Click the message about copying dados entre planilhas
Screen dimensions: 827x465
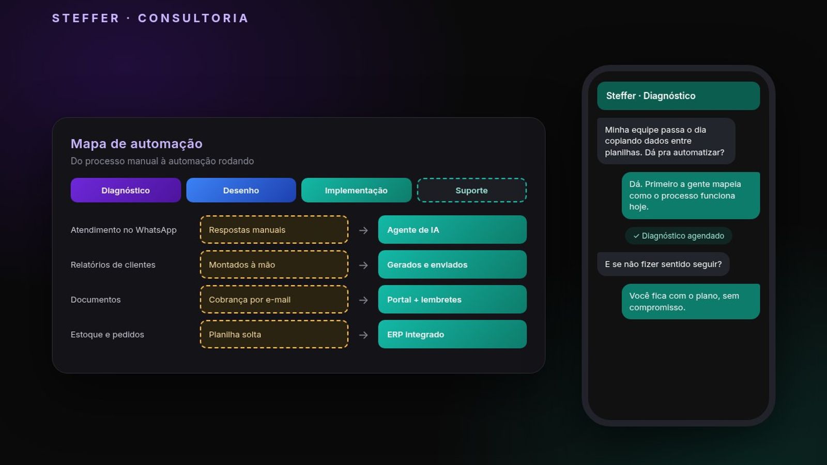(x=666, y=141)
